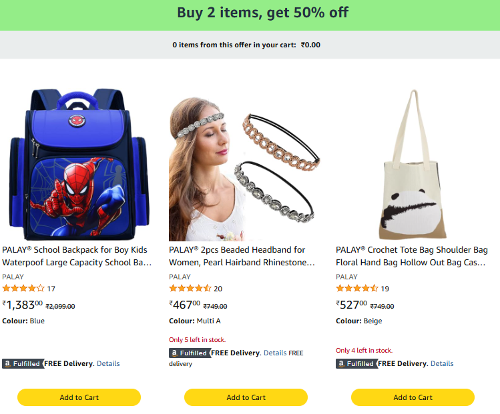This screenshot has height=414, width=500.
Task: Add the crochet tote bag to cart
Action: pyautogui.click(x=413, y=397)
